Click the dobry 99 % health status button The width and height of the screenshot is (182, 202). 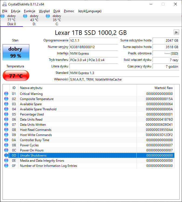click(16, 52)
